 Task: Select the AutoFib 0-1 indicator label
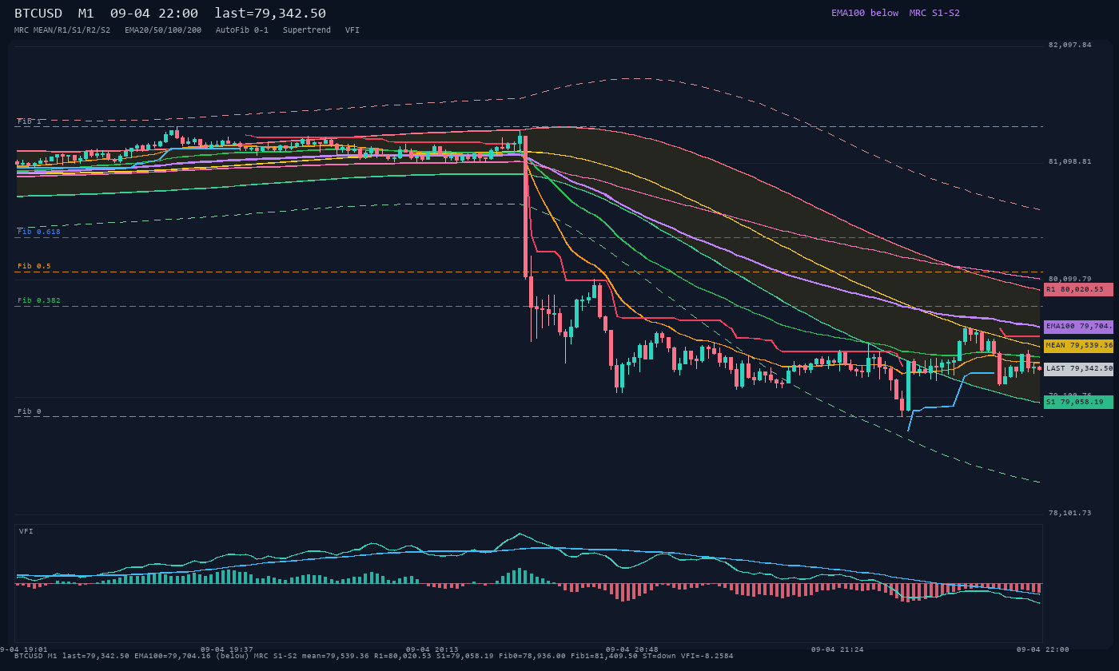tap(242, 30)
